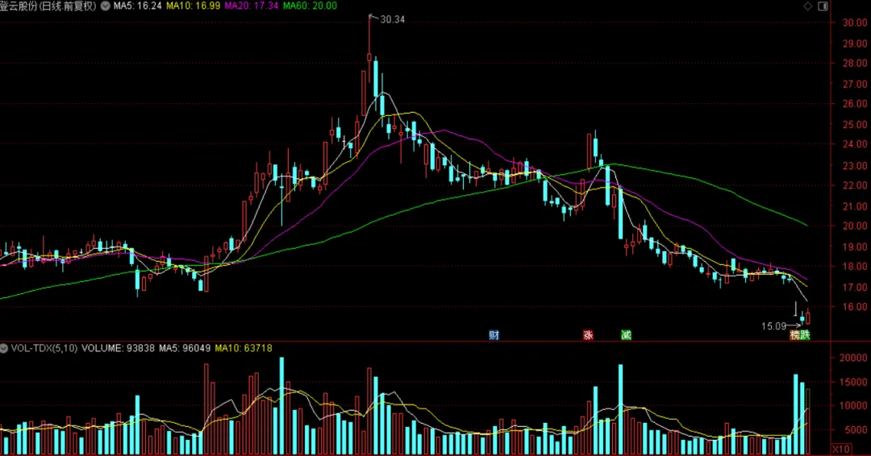Select the MA60: 20.00 indicator label
This screenshot has width=871, height=456.
tap(310, 6)
